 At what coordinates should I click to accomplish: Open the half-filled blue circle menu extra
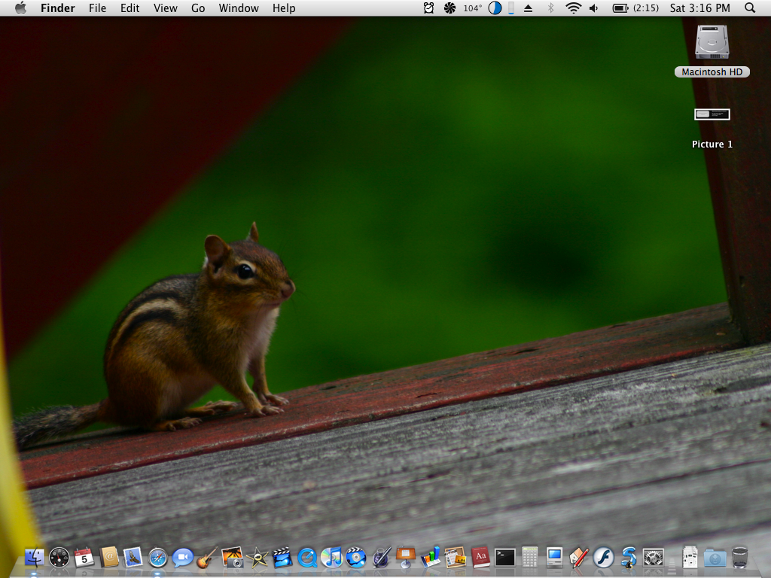495,8
